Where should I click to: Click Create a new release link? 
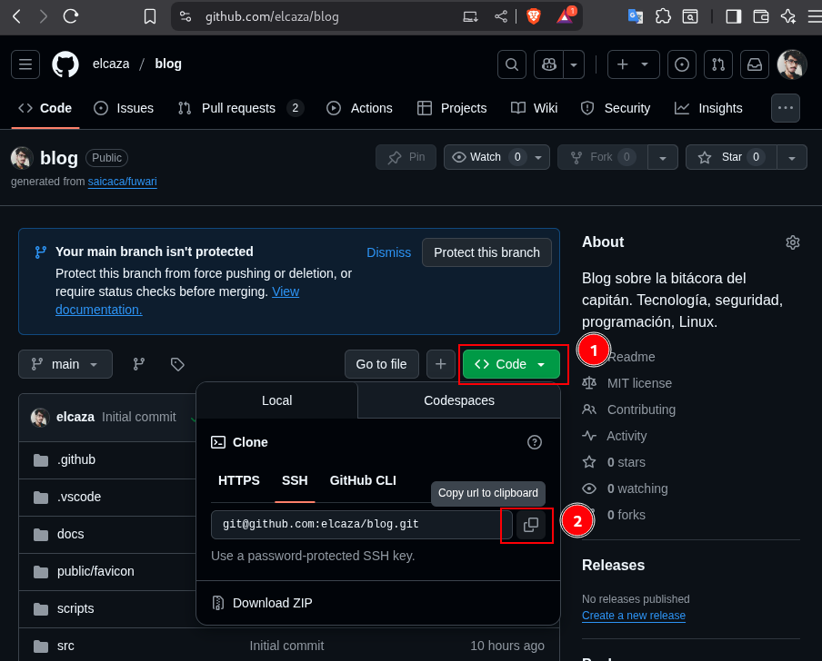click(x=633, y=616)
